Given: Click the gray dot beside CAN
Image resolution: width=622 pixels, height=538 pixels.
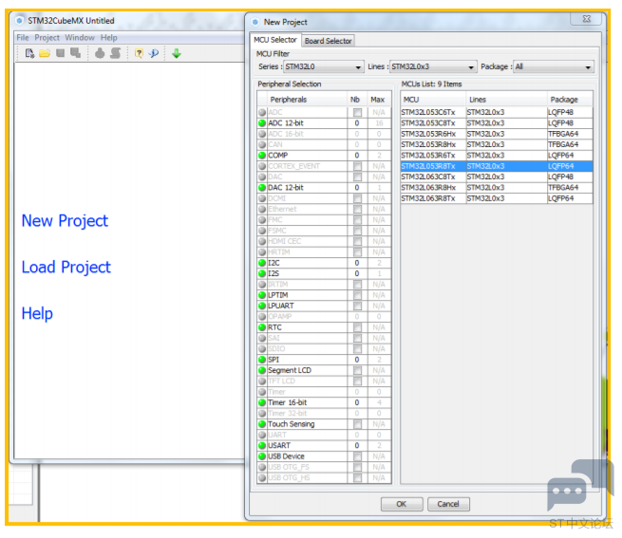Looking at the screenshot, I should click(262, 145).
